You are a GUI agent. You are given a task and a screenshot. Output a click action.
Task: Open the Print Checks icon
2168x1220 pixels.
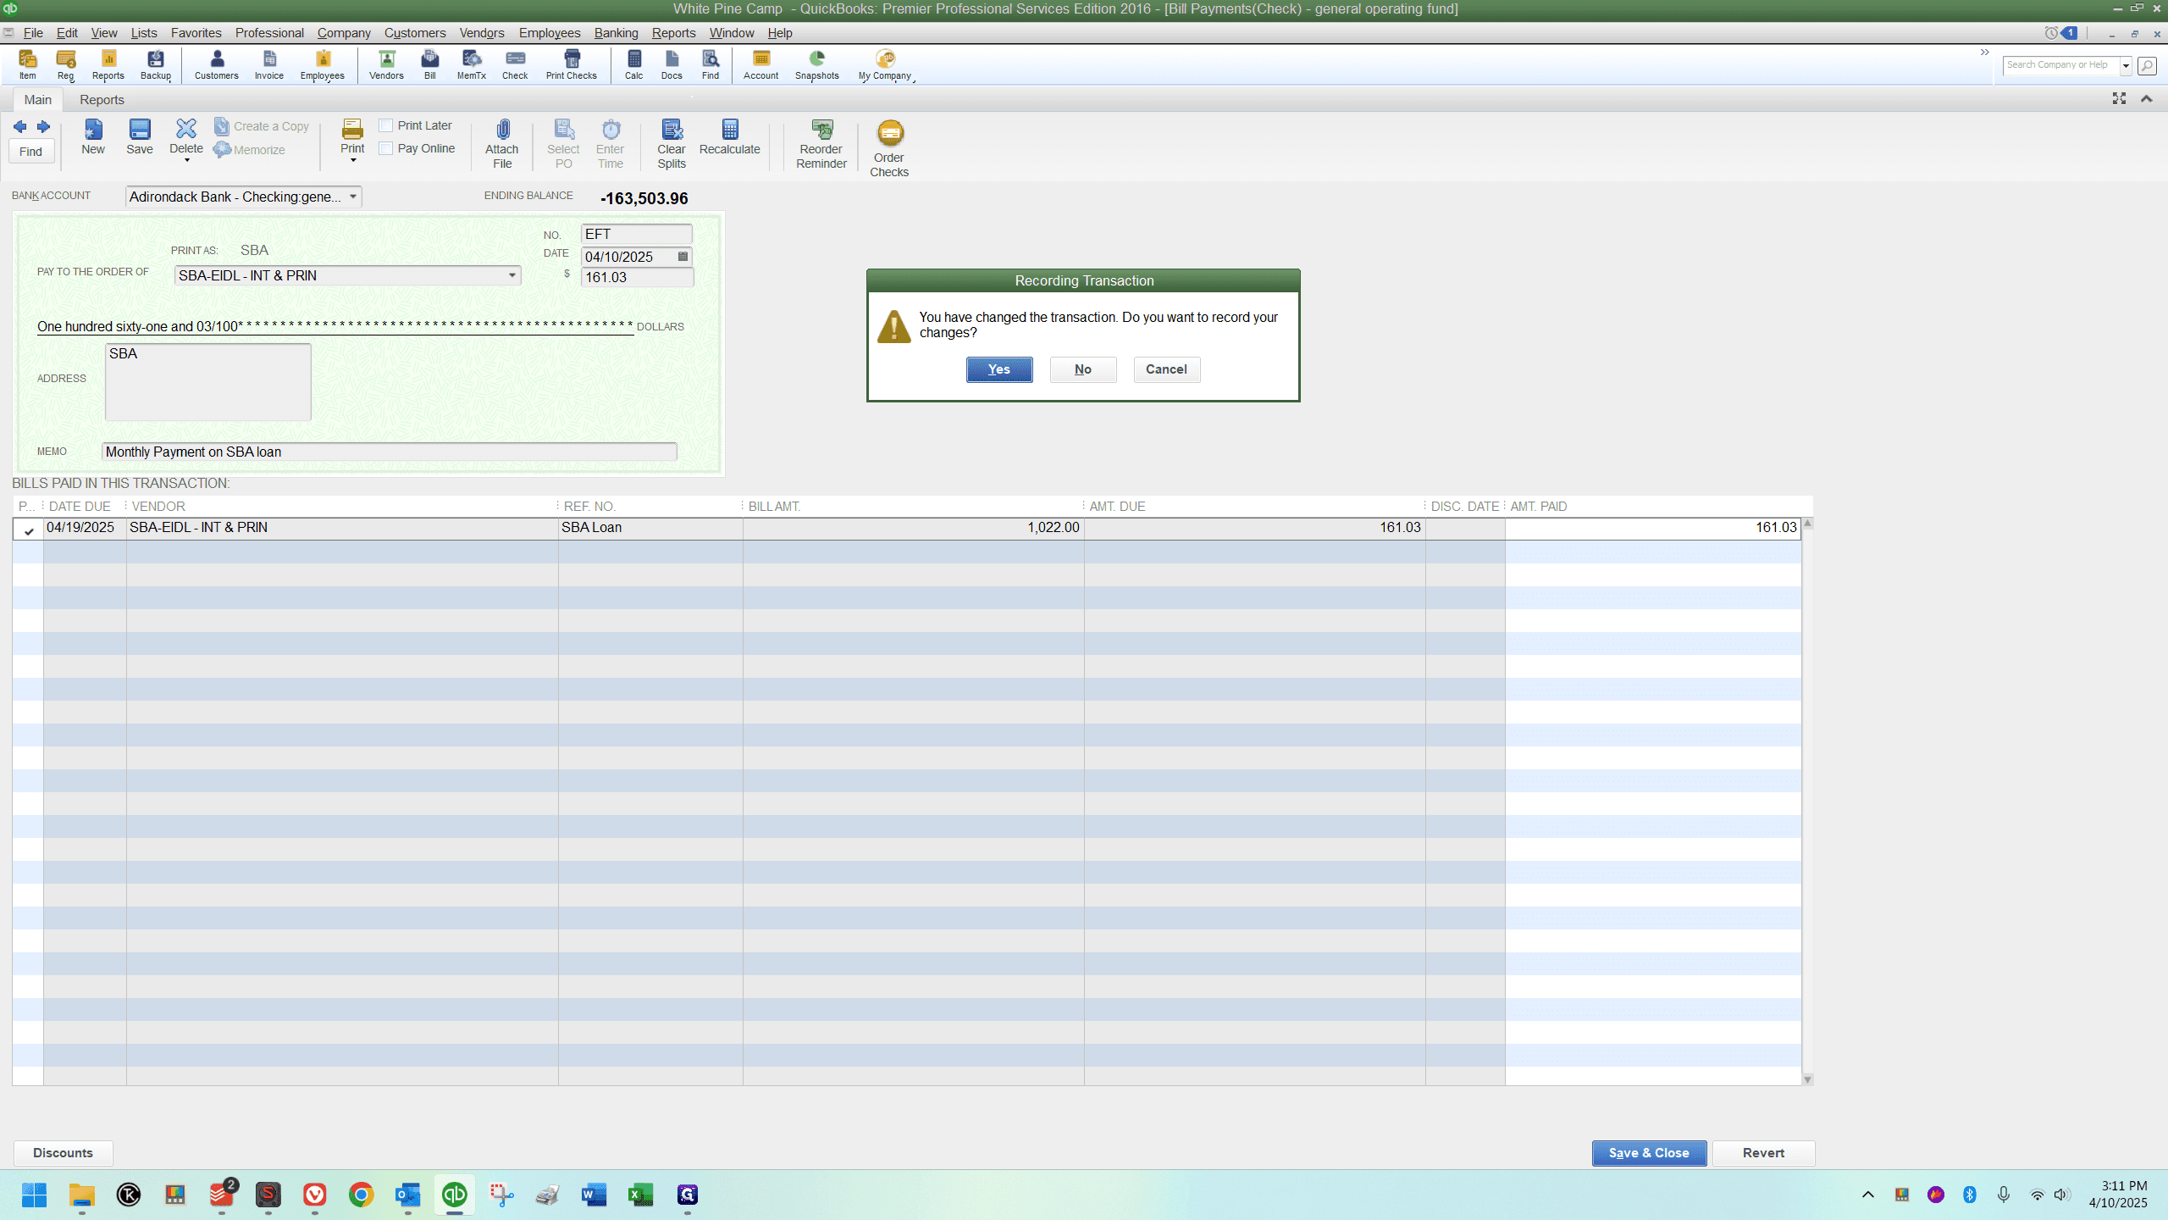572,64
